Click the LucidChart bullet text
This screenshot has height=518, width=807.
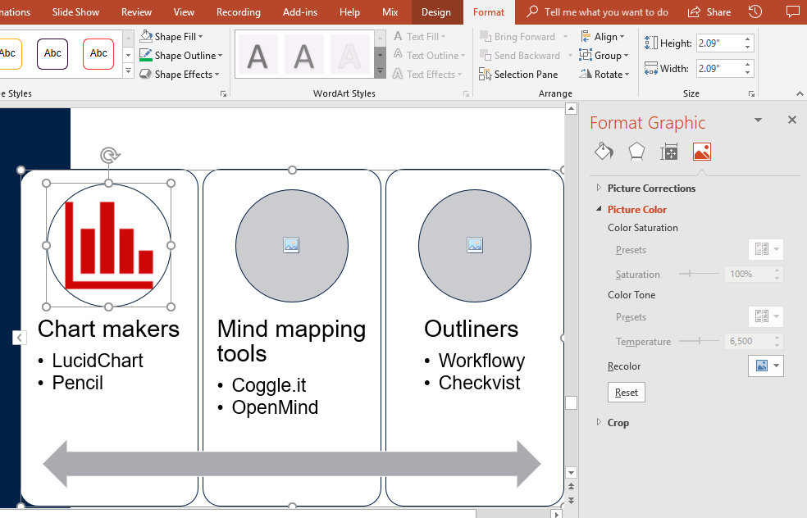[x=98, y=361]
